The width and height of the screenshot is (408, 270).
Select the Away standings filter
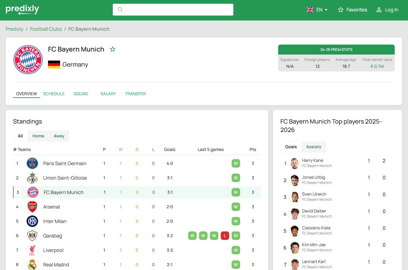(x=59, y=136)
